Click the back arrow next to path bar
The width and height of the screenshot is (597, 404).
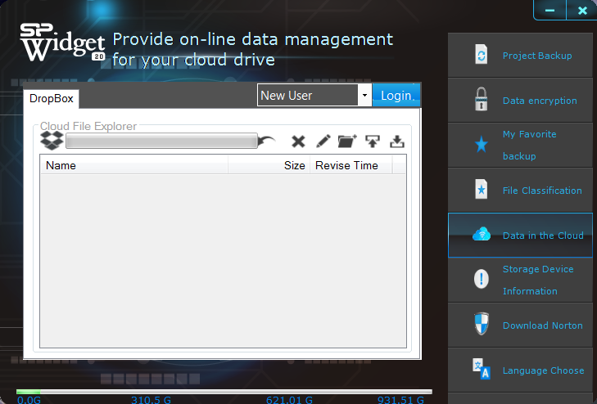pyautogui.click(x=269, y=141)
